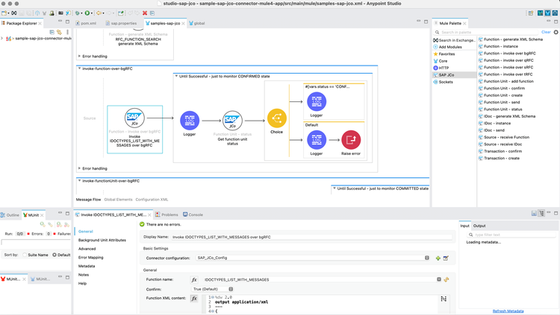
Task: Click the green Run button in the toolbar
Action: pos(87,13)
